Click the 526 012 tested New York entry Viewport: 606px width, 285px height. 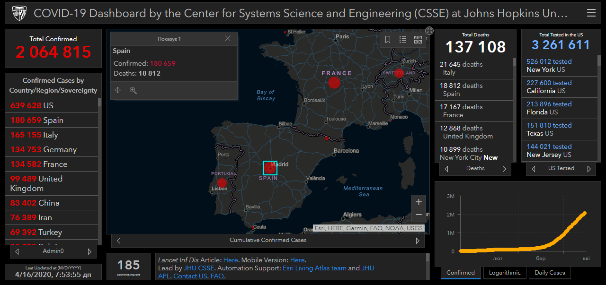[x=560, y=66]
